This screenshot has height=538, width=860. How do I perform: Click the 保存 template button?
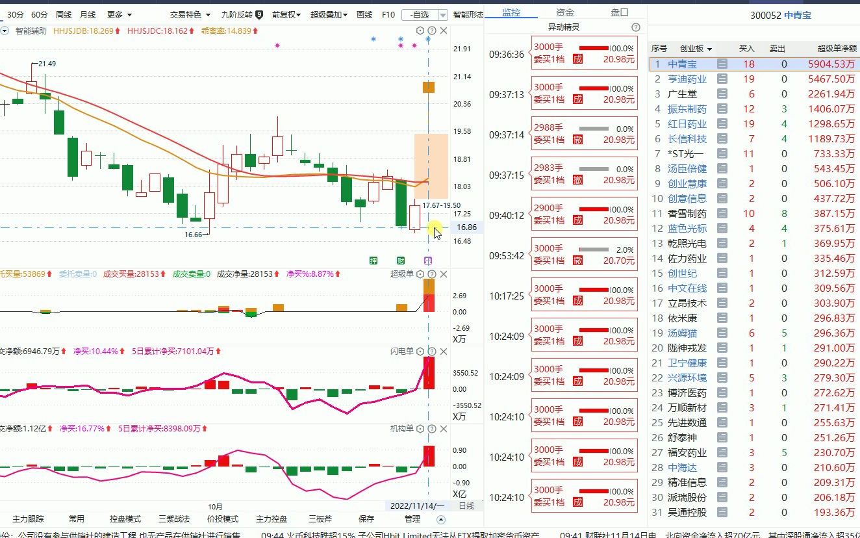click(x=366, y=519)
